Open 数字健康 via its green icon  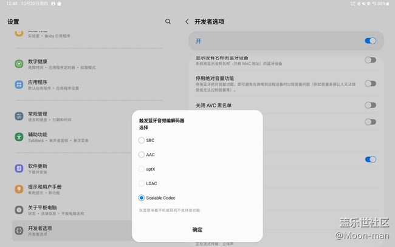pyautogui.click(x=19, y=64)
